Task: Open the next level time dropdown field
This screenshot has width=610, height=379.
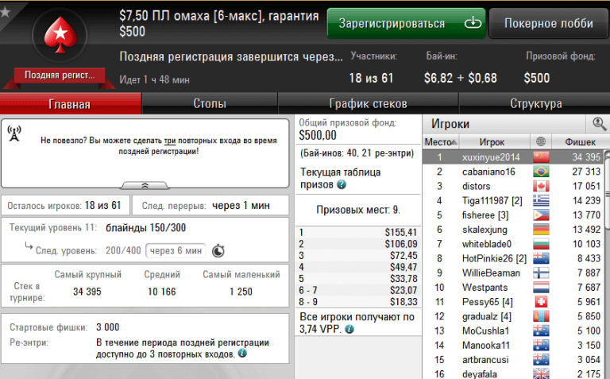Action: pos(175,250)
